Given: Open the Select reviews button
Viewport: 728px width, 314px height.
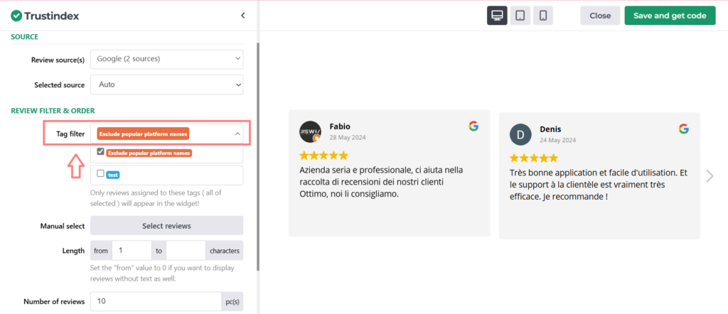Looking at the screenshot, I should point(166,226).
